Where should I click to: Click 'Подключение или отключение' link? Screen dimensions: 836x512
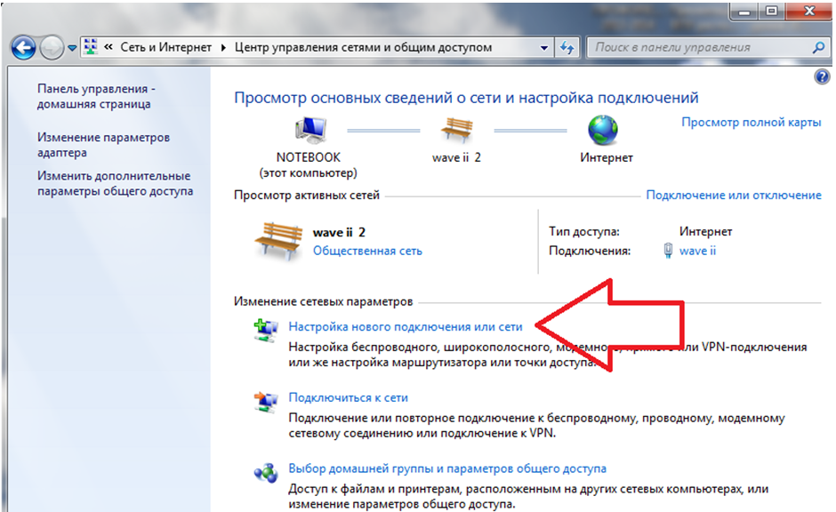click(734, 196)
